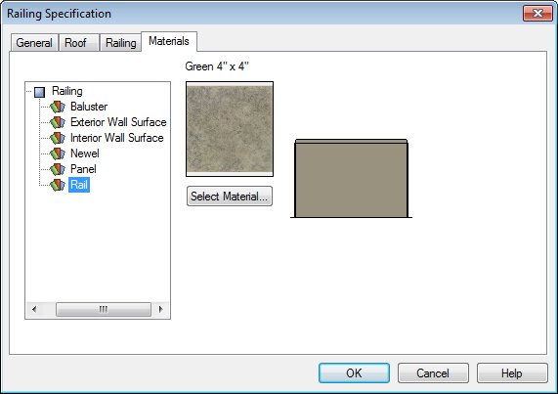Click the Railing root node icon

(39, 92)
